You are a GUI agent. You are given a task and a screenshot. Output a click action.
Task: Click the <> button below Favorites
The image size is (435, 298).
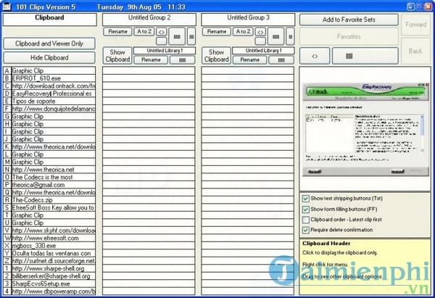pyautogui.click(x=315, y=55)
